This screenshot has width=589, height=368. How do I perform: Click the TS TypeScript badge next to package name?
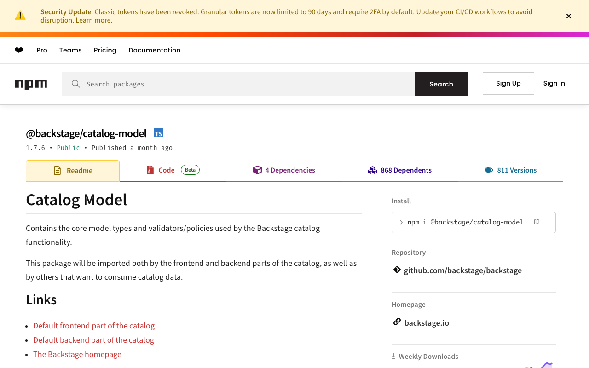(x=158, y=132)
